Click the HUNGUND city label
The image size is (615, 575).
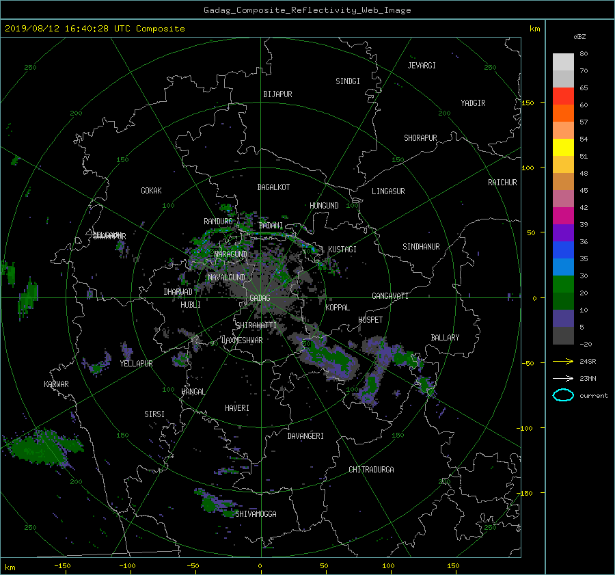[x=324, y=206]
